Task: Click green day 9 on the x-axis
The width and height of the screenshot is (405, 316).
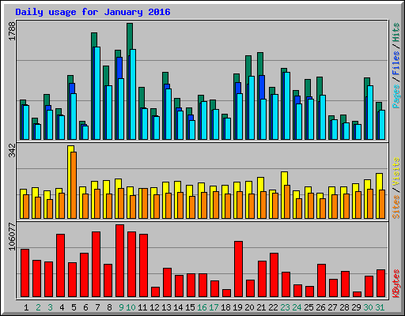Action: click(x=121, y=307)
